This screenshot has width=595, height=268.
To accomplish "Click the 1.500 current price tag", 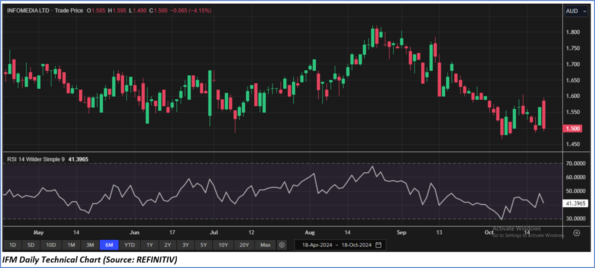I will coord(574,128).
